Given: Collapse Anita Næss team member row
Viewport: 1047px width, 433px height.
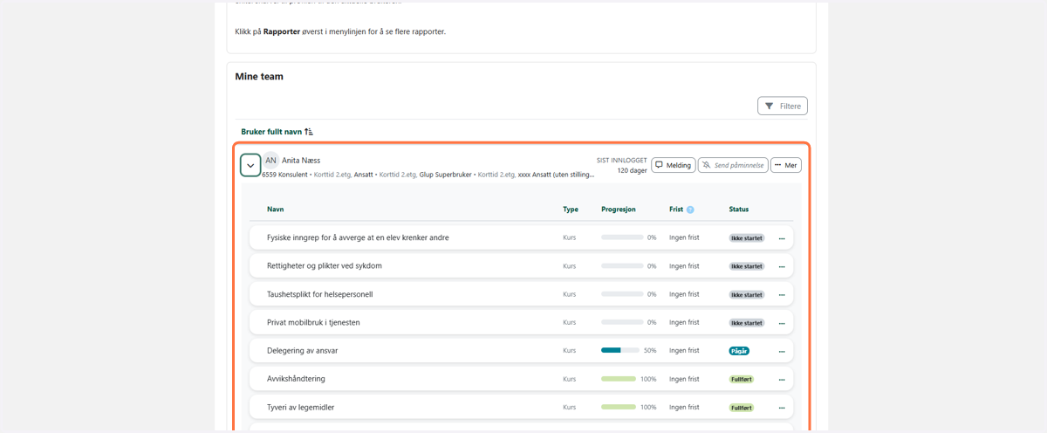Looking at the screenshot, I should click(x=250, y=165).
